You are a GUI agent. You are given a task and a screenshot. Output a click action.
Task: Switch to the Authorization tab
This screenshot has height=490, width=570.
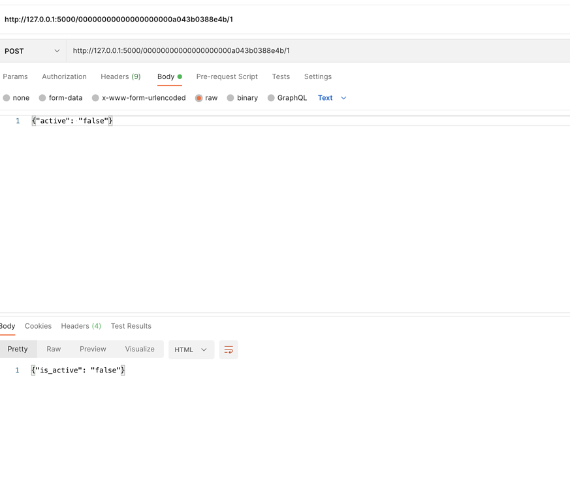[x=65, y=76]
